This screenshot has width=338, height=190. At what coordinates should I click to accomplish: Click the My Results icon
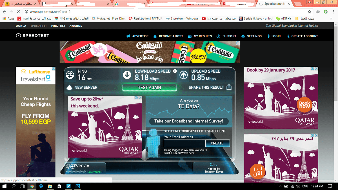190,36
